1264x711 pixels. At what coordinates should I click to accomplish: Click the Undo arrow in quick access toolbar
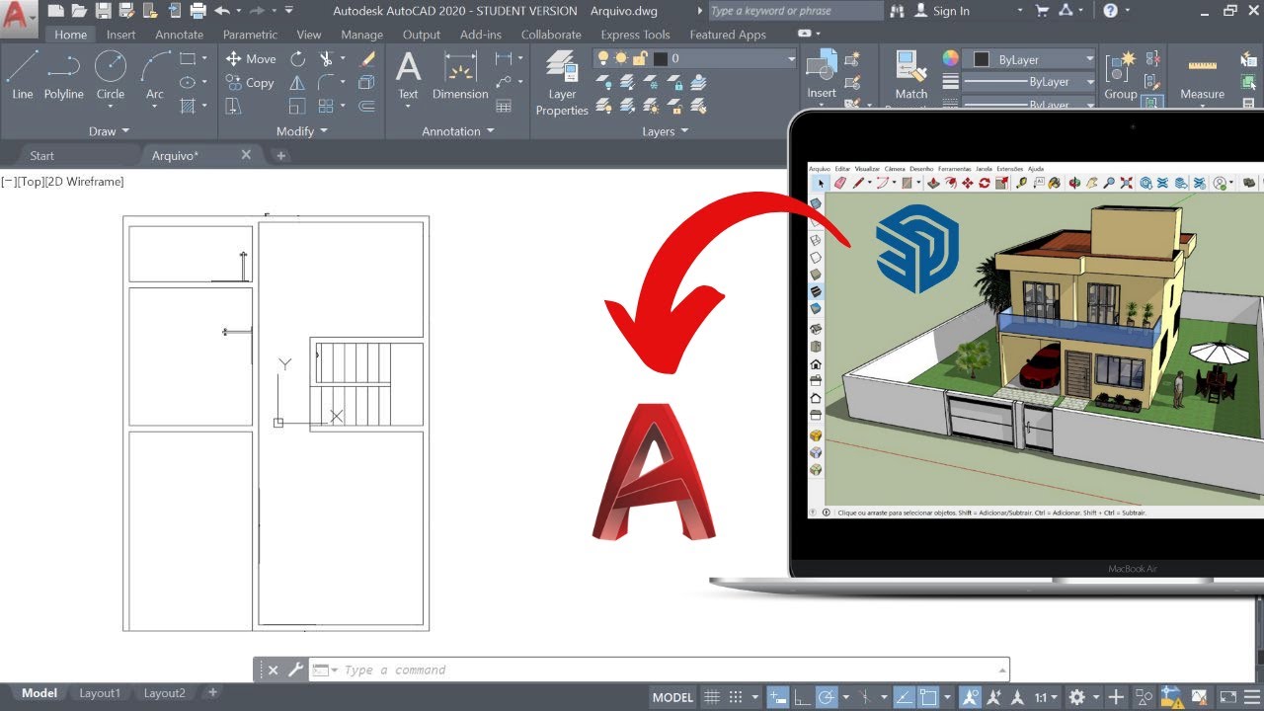(x=221, y=11)
